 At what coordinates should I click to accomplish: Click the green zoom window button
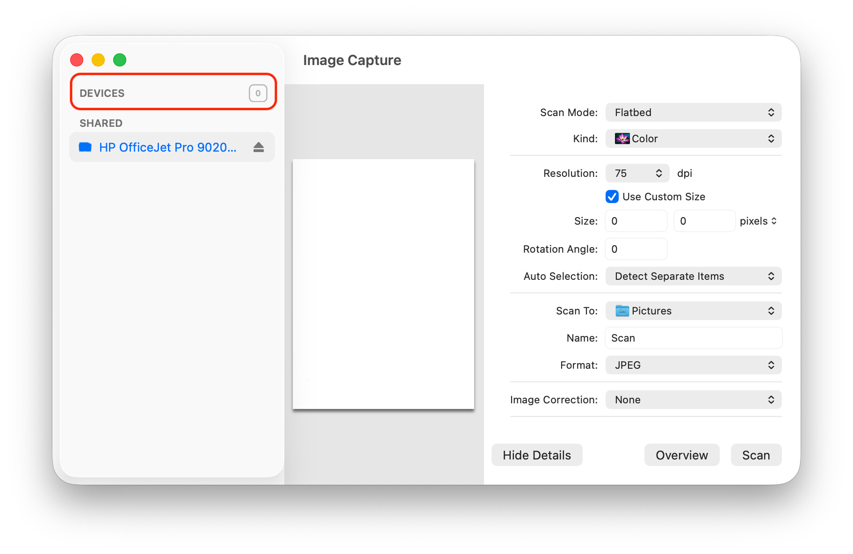pos(120,60)
